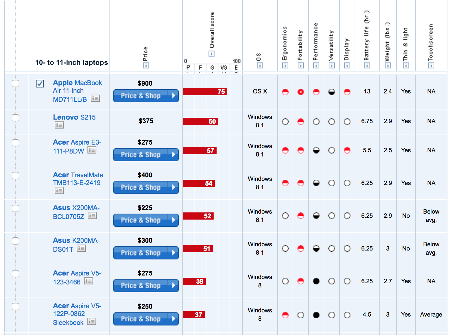The width and height of the screenshot is (451, 335).
Task: Open details icon next to Apple MacBook Air MD711LL/B
Action: (95, 98)
